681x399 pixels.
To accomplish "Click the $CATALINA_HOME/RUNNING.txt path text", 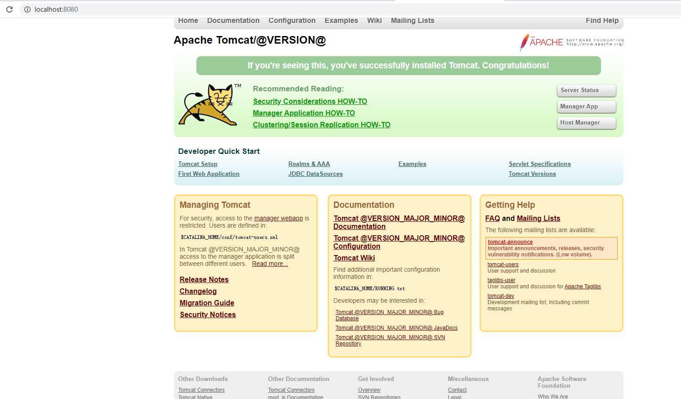I will (369, 288).
